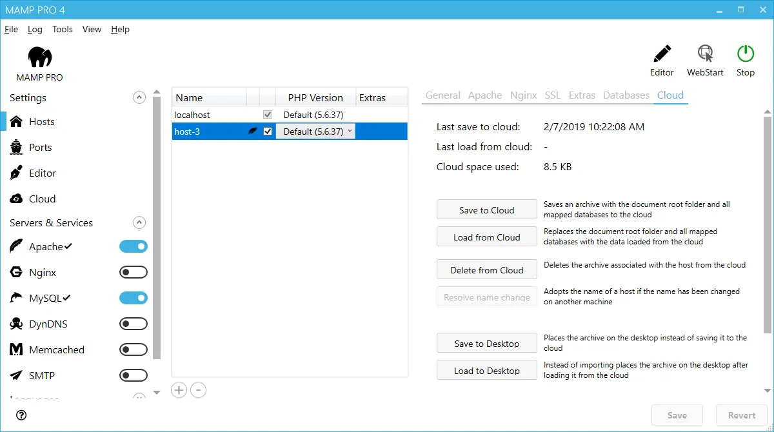Select the Hosts house icon in sidebar
Viewport: 774px width, 432px height.
(x=17, y=121)
